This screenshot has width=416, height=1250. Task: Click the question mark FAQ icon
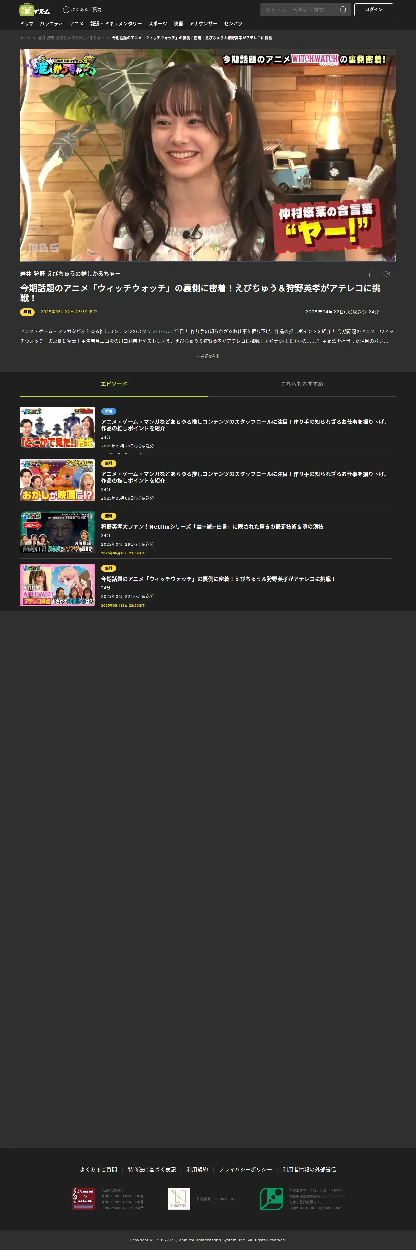66,10
